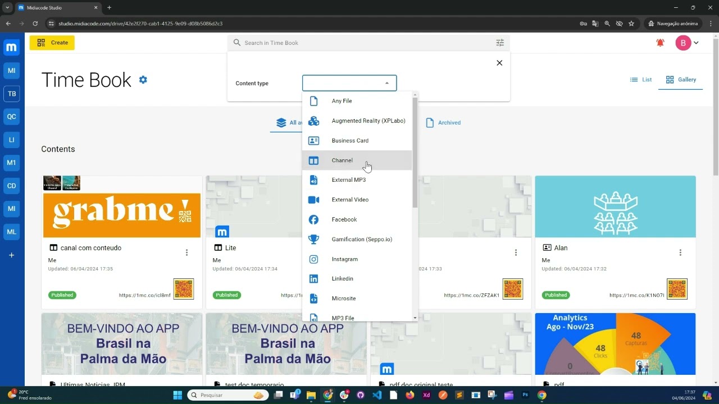Viewport: 719px width, 404px height.
Task: Select Microsite content type
Action: point(357,299)
